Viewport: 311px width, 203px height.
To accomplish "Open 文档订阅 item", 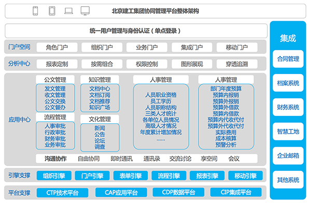I will point(100,95).
